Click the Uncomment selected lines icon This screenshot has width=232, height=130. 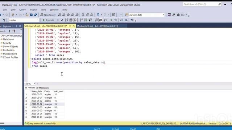[x=115, y=20]
